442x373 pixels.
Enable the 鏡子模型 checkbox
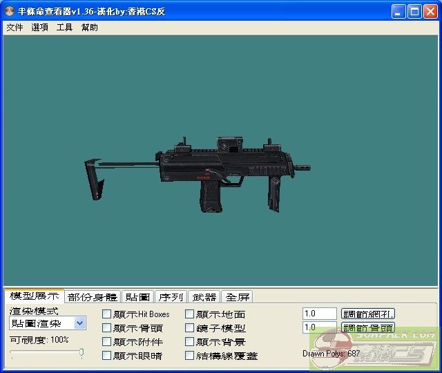pyautogui.click(x=189, y=328)
